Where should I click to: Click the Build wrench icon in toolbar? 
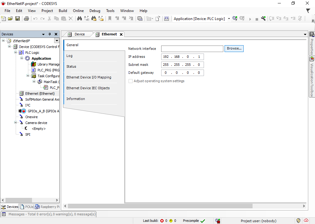click(x=263, y=19)
